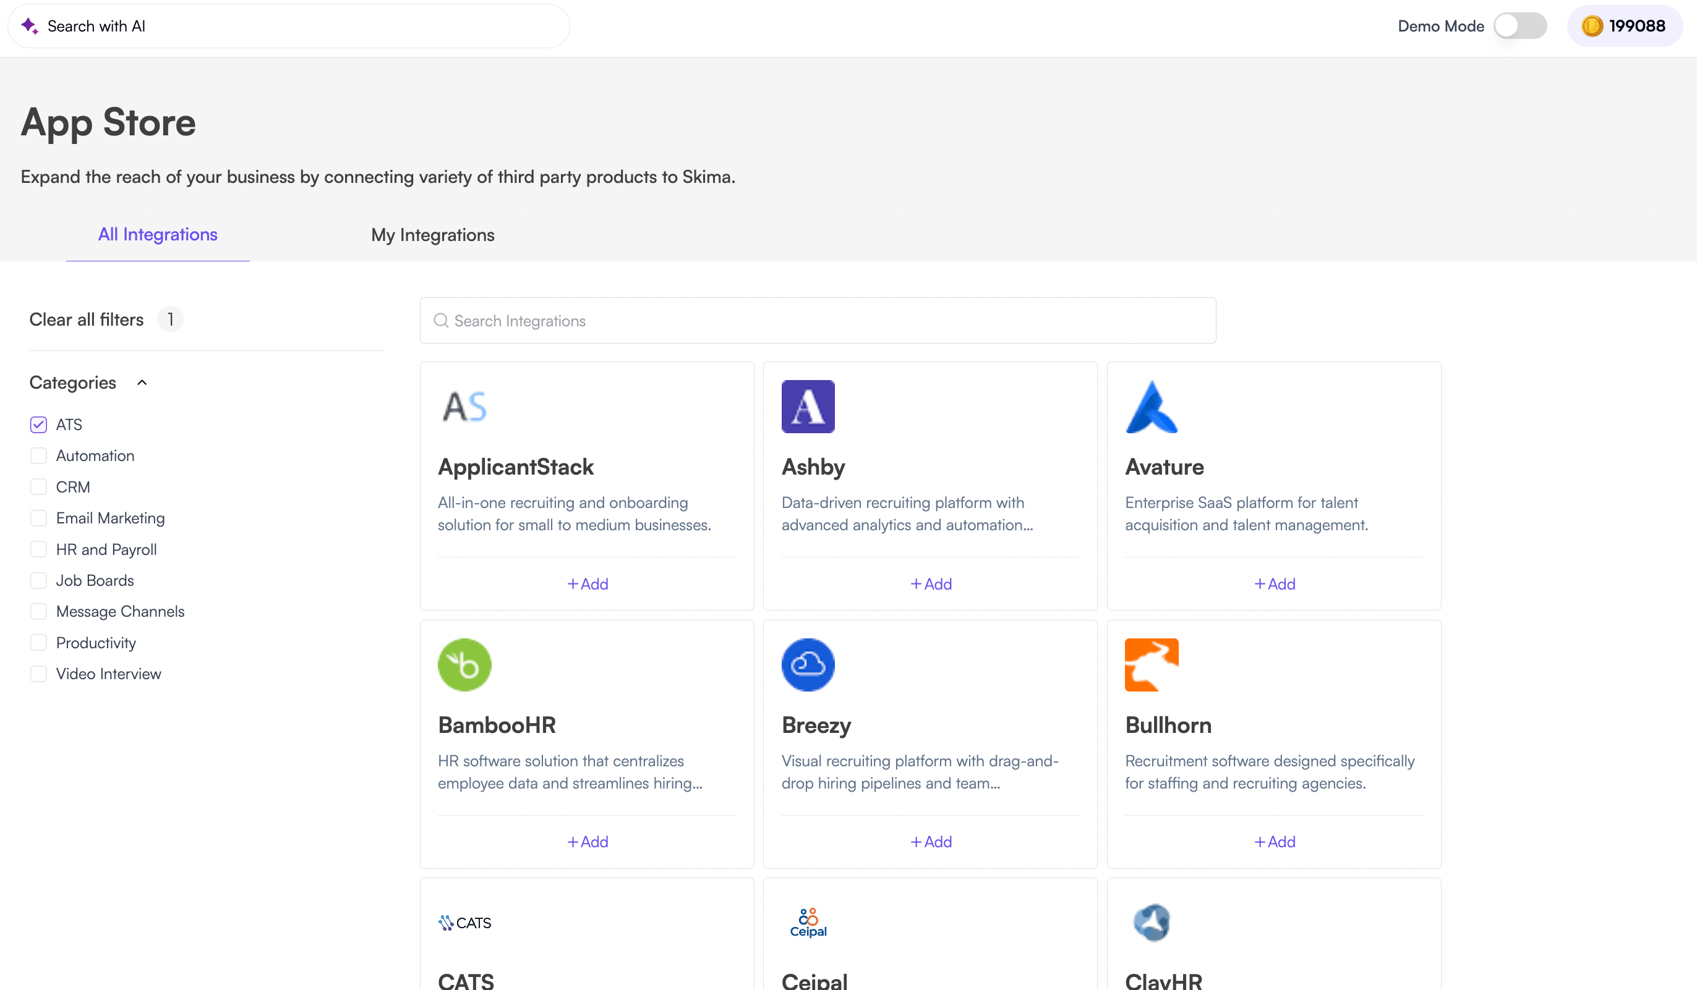Viewport: 1697px width, 990px height.
Task: Click the BambooHR leaf icon
Action: click(x=464, y=664)
